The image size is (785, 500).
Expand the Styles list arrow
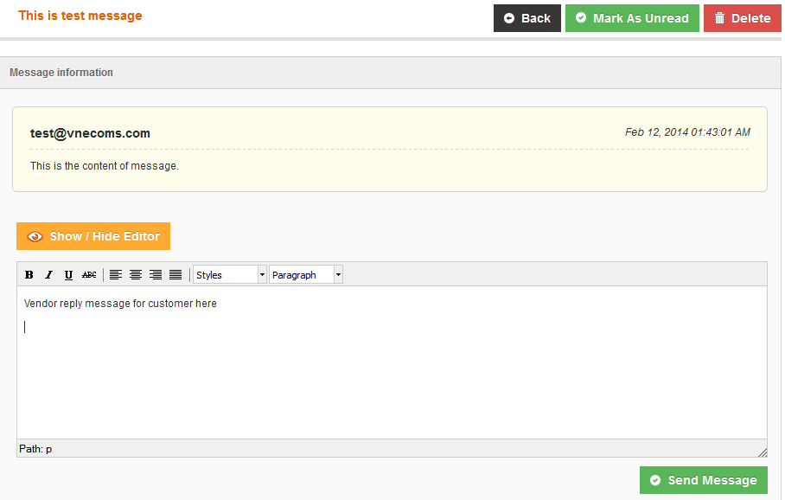point(262,274)
